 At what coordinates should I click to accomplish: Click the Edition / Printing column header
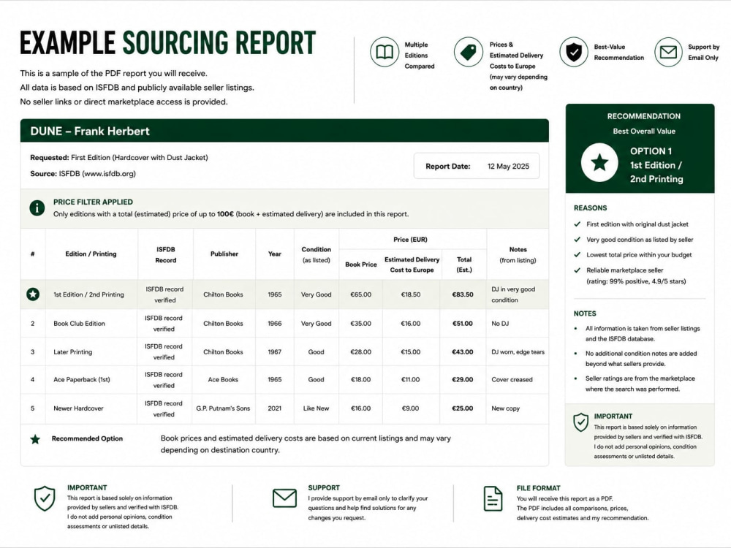(91, 254)
